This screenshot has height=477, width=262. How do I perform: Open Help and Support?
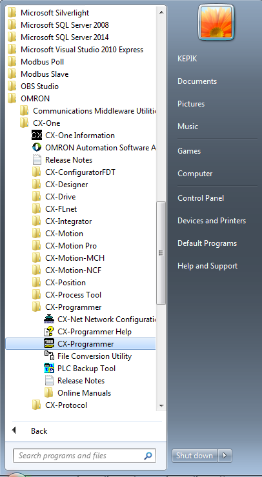pos(208,266)
